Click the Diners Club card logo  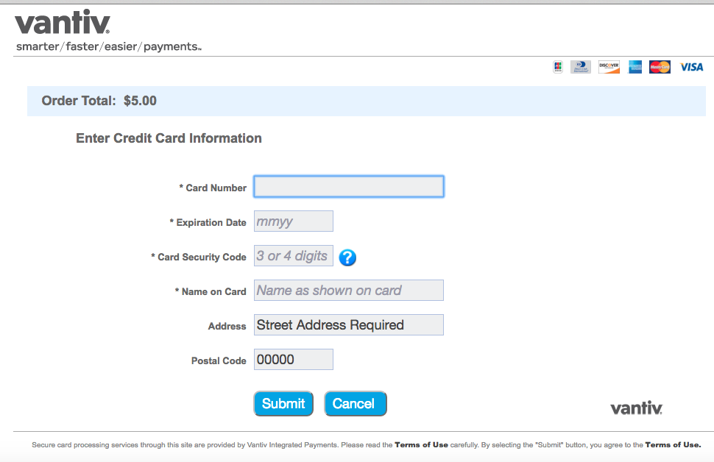581,67
